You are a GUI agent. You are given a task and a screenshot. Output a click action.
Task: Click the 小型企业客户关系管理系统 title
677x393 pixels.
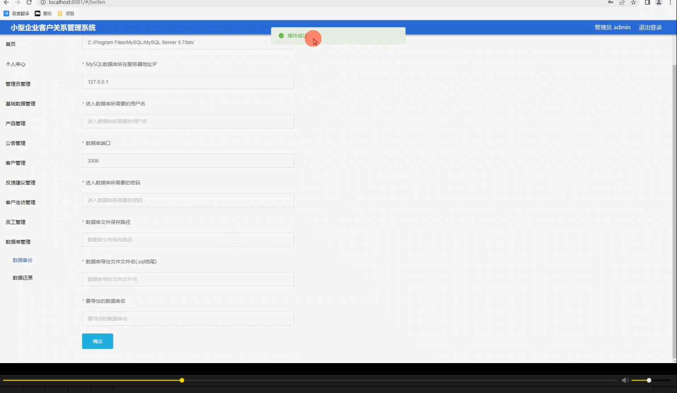click(x=53, y=28)
